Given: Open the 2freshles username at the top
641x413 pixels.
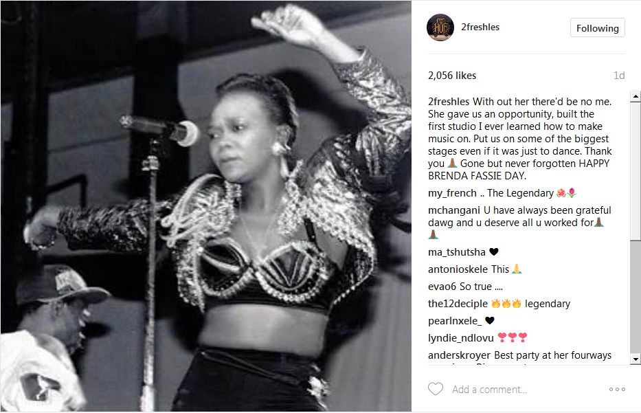Looking at the screenshot, I should [x=480, y=27].
